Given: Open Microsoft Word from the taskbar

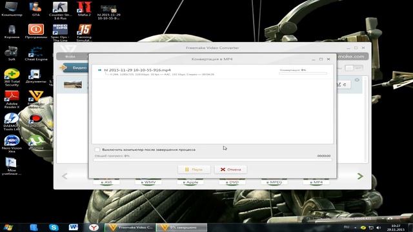Looking at the screenshot, I should [73, 227].
